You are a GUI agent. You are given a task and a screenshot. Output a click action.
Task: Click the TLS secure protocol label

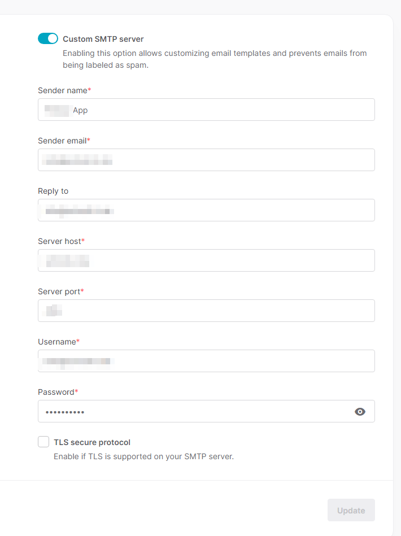click(92, 442)
